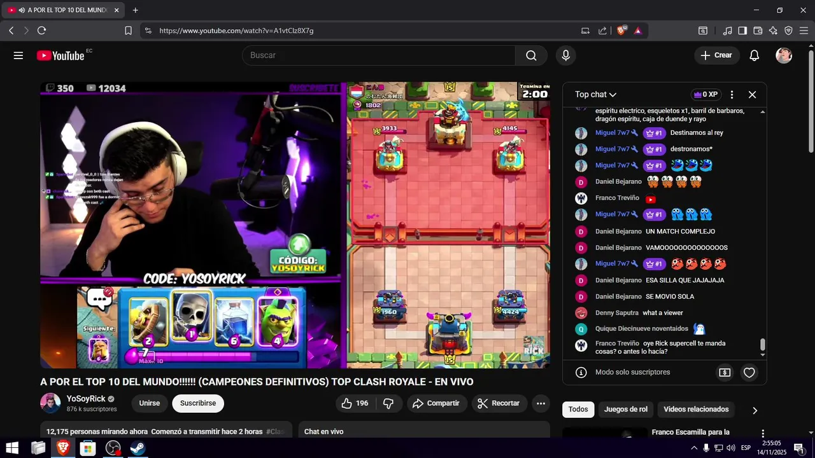The height and width of the screenshot is (458, 815).
Task: Select the A POR EL TOP 10 tab
Action: pyautogui.click(x=64, y=10)
